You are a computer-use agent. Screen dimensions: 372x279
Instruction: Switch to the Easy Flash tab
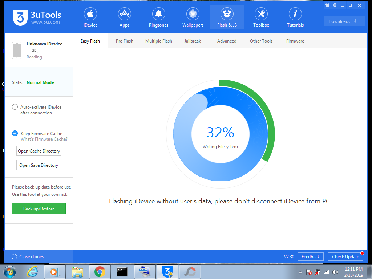coord(90,41)
